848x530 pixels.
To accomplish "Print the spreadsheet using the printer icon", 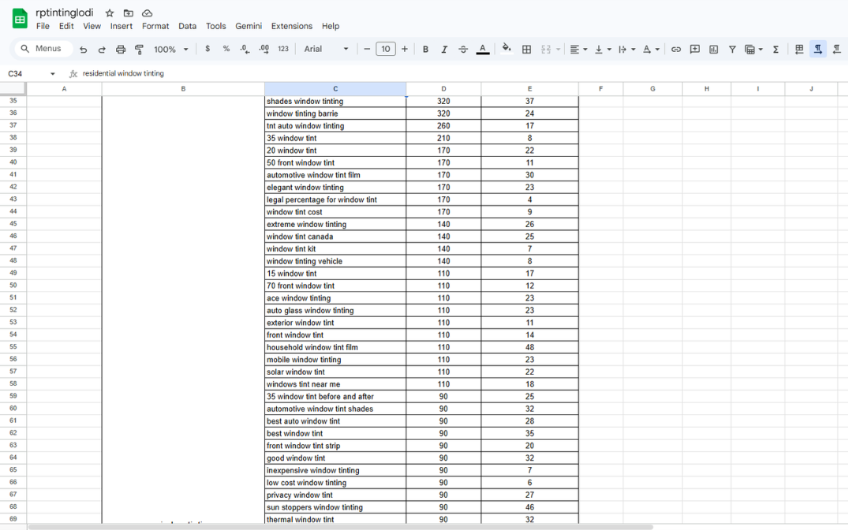I will tap(121, 49).
